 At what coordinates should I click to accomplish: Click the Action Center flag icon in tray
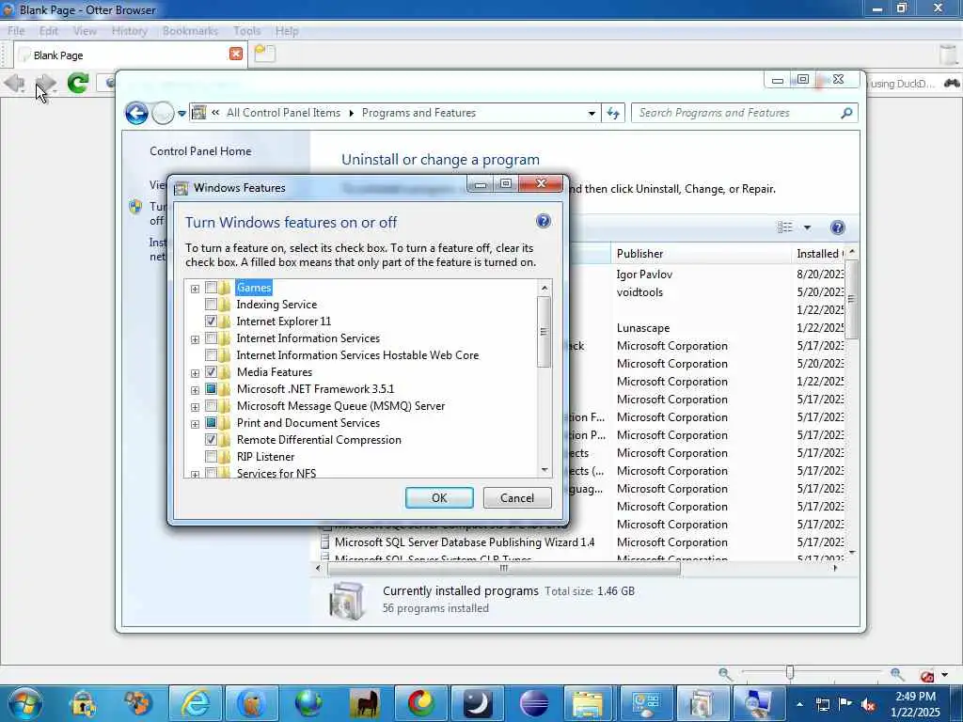click(845, 704)
